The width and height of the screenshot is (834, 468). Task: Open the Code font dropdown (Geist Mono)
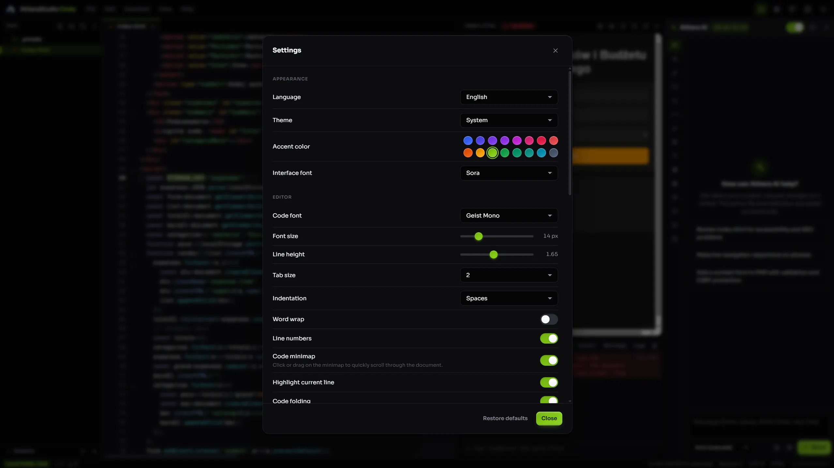click(509, 216)
